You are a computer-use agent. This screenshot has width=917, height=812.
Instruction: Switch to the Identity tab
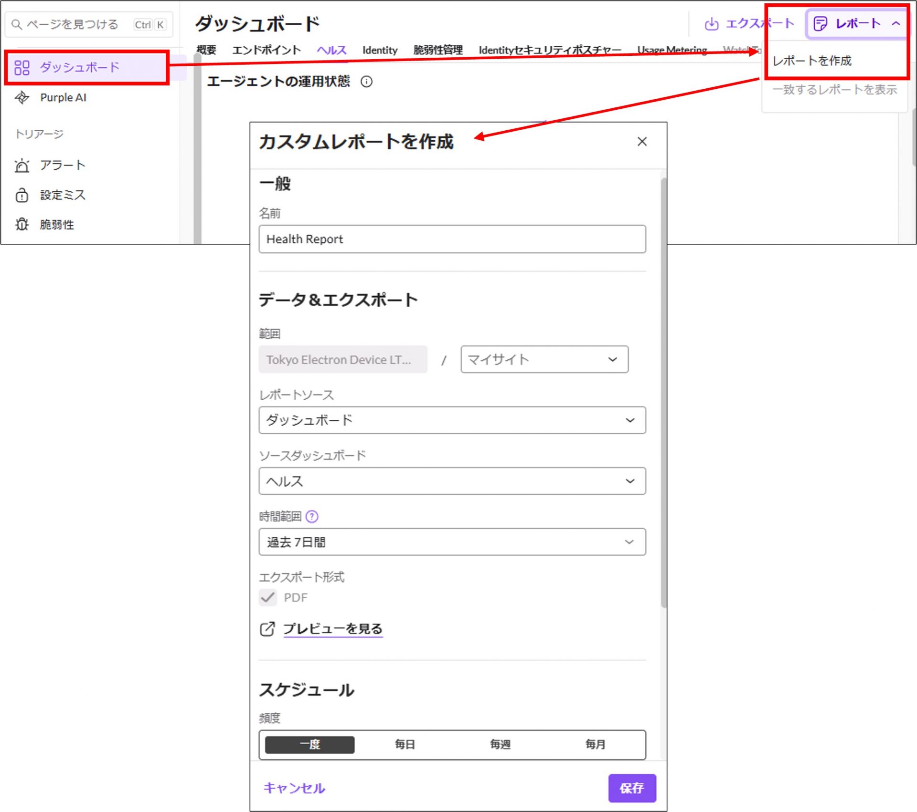(380, 50)
